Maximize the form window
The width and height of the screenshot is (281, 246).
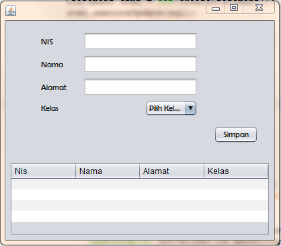(x=234, y=8)
